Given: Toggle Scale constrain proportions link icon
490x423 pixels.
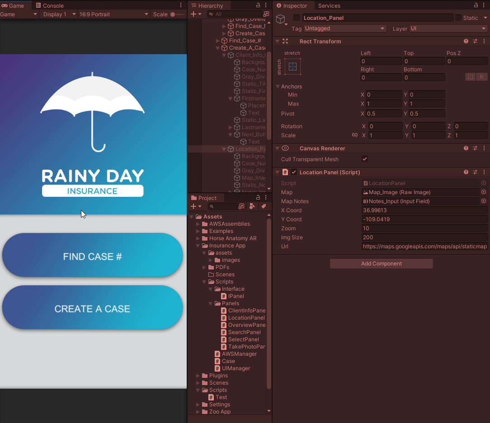Looking at the screenshot, I should [x=355, y=135].
